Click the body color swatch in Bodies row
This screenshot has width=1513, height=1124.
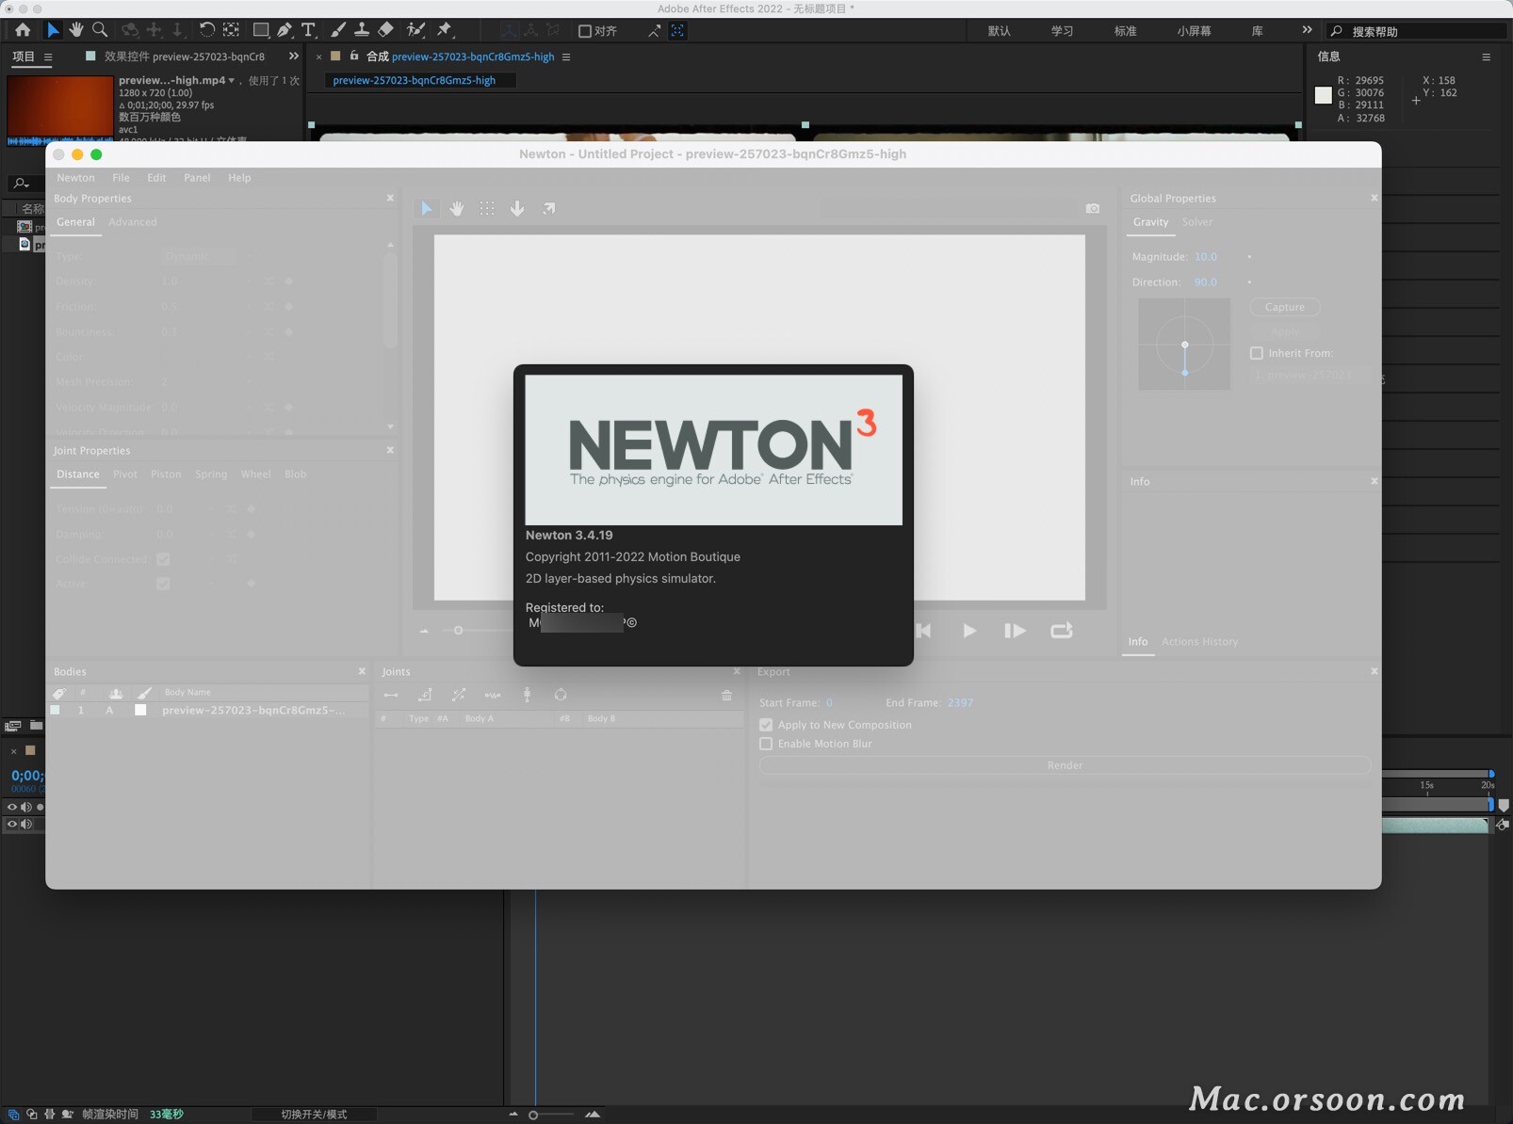pyautogui.click(x=140, y=710)
